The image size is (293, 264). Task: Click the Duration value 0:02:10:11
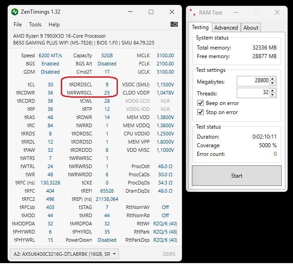264,137
